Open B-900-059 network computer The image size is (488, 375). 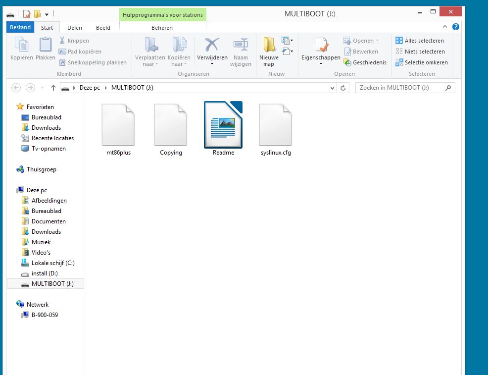click(40, 315)
